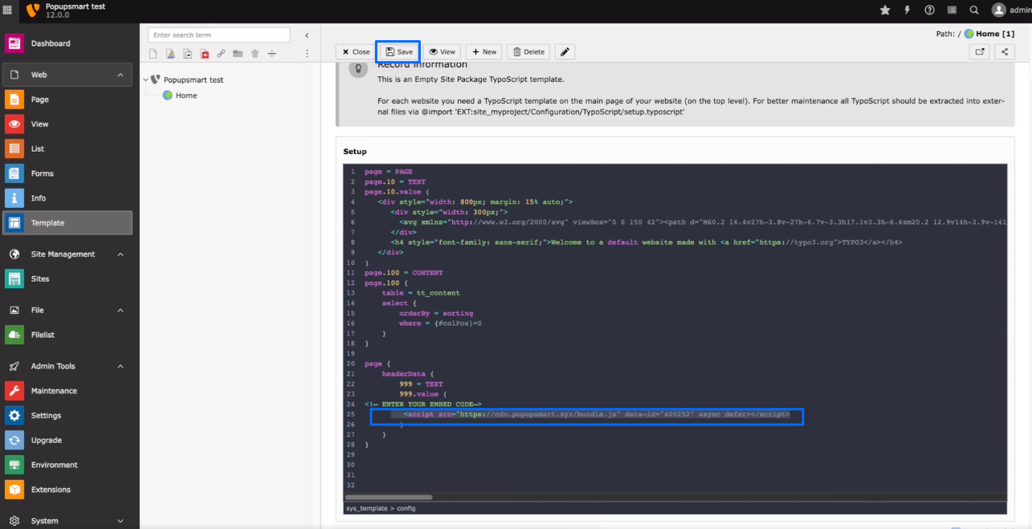The width and height of the screenshot is (1032, 529).
Task: Open flush caches lightning icon
Action: click(908, 10)
